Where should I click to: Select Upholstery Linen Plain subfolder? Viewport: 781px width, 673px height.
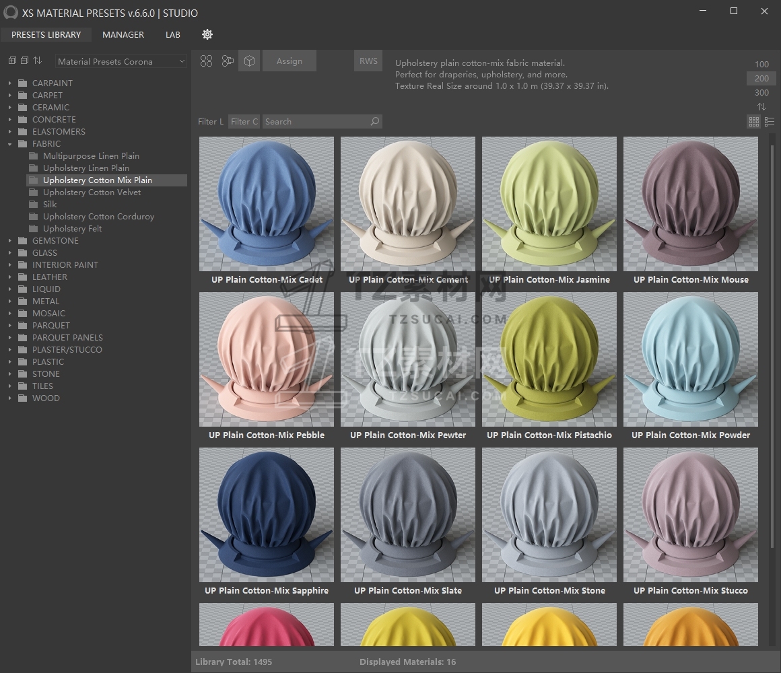(x=86, y=168)
